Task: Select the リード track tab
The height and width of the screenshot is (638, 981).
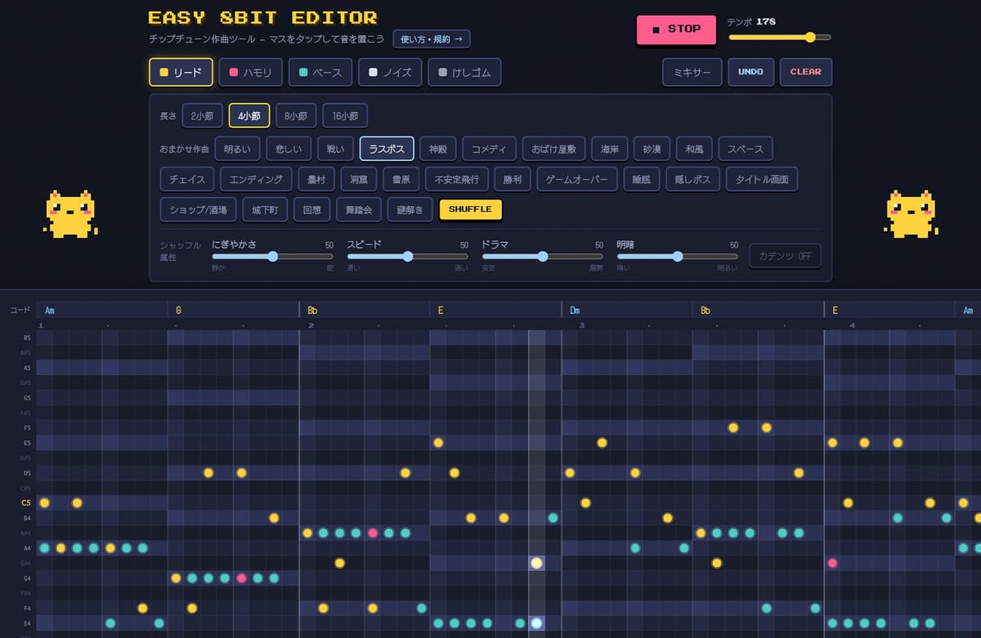Action: click(x=181, y=72)
